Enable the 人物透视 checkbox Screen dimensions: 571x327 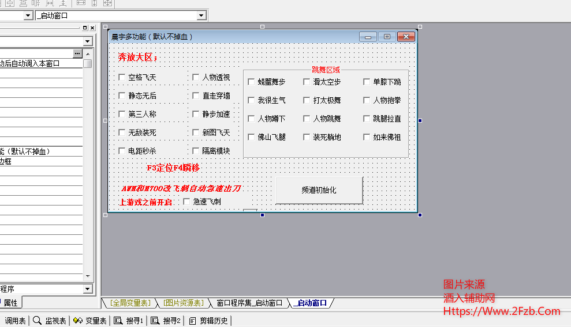(x=196, y=77)
